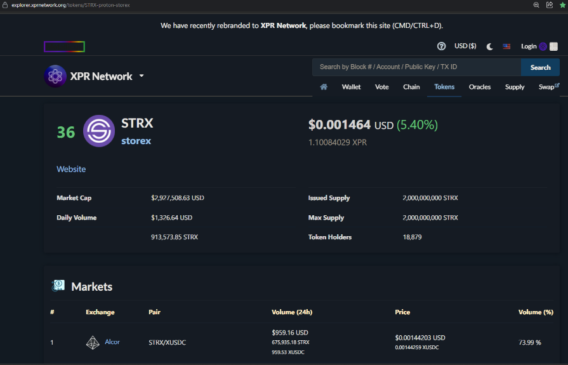This screenshot has height=365, width=568.
Task: Click the blue Search button
Action: [x=540, y=67]
